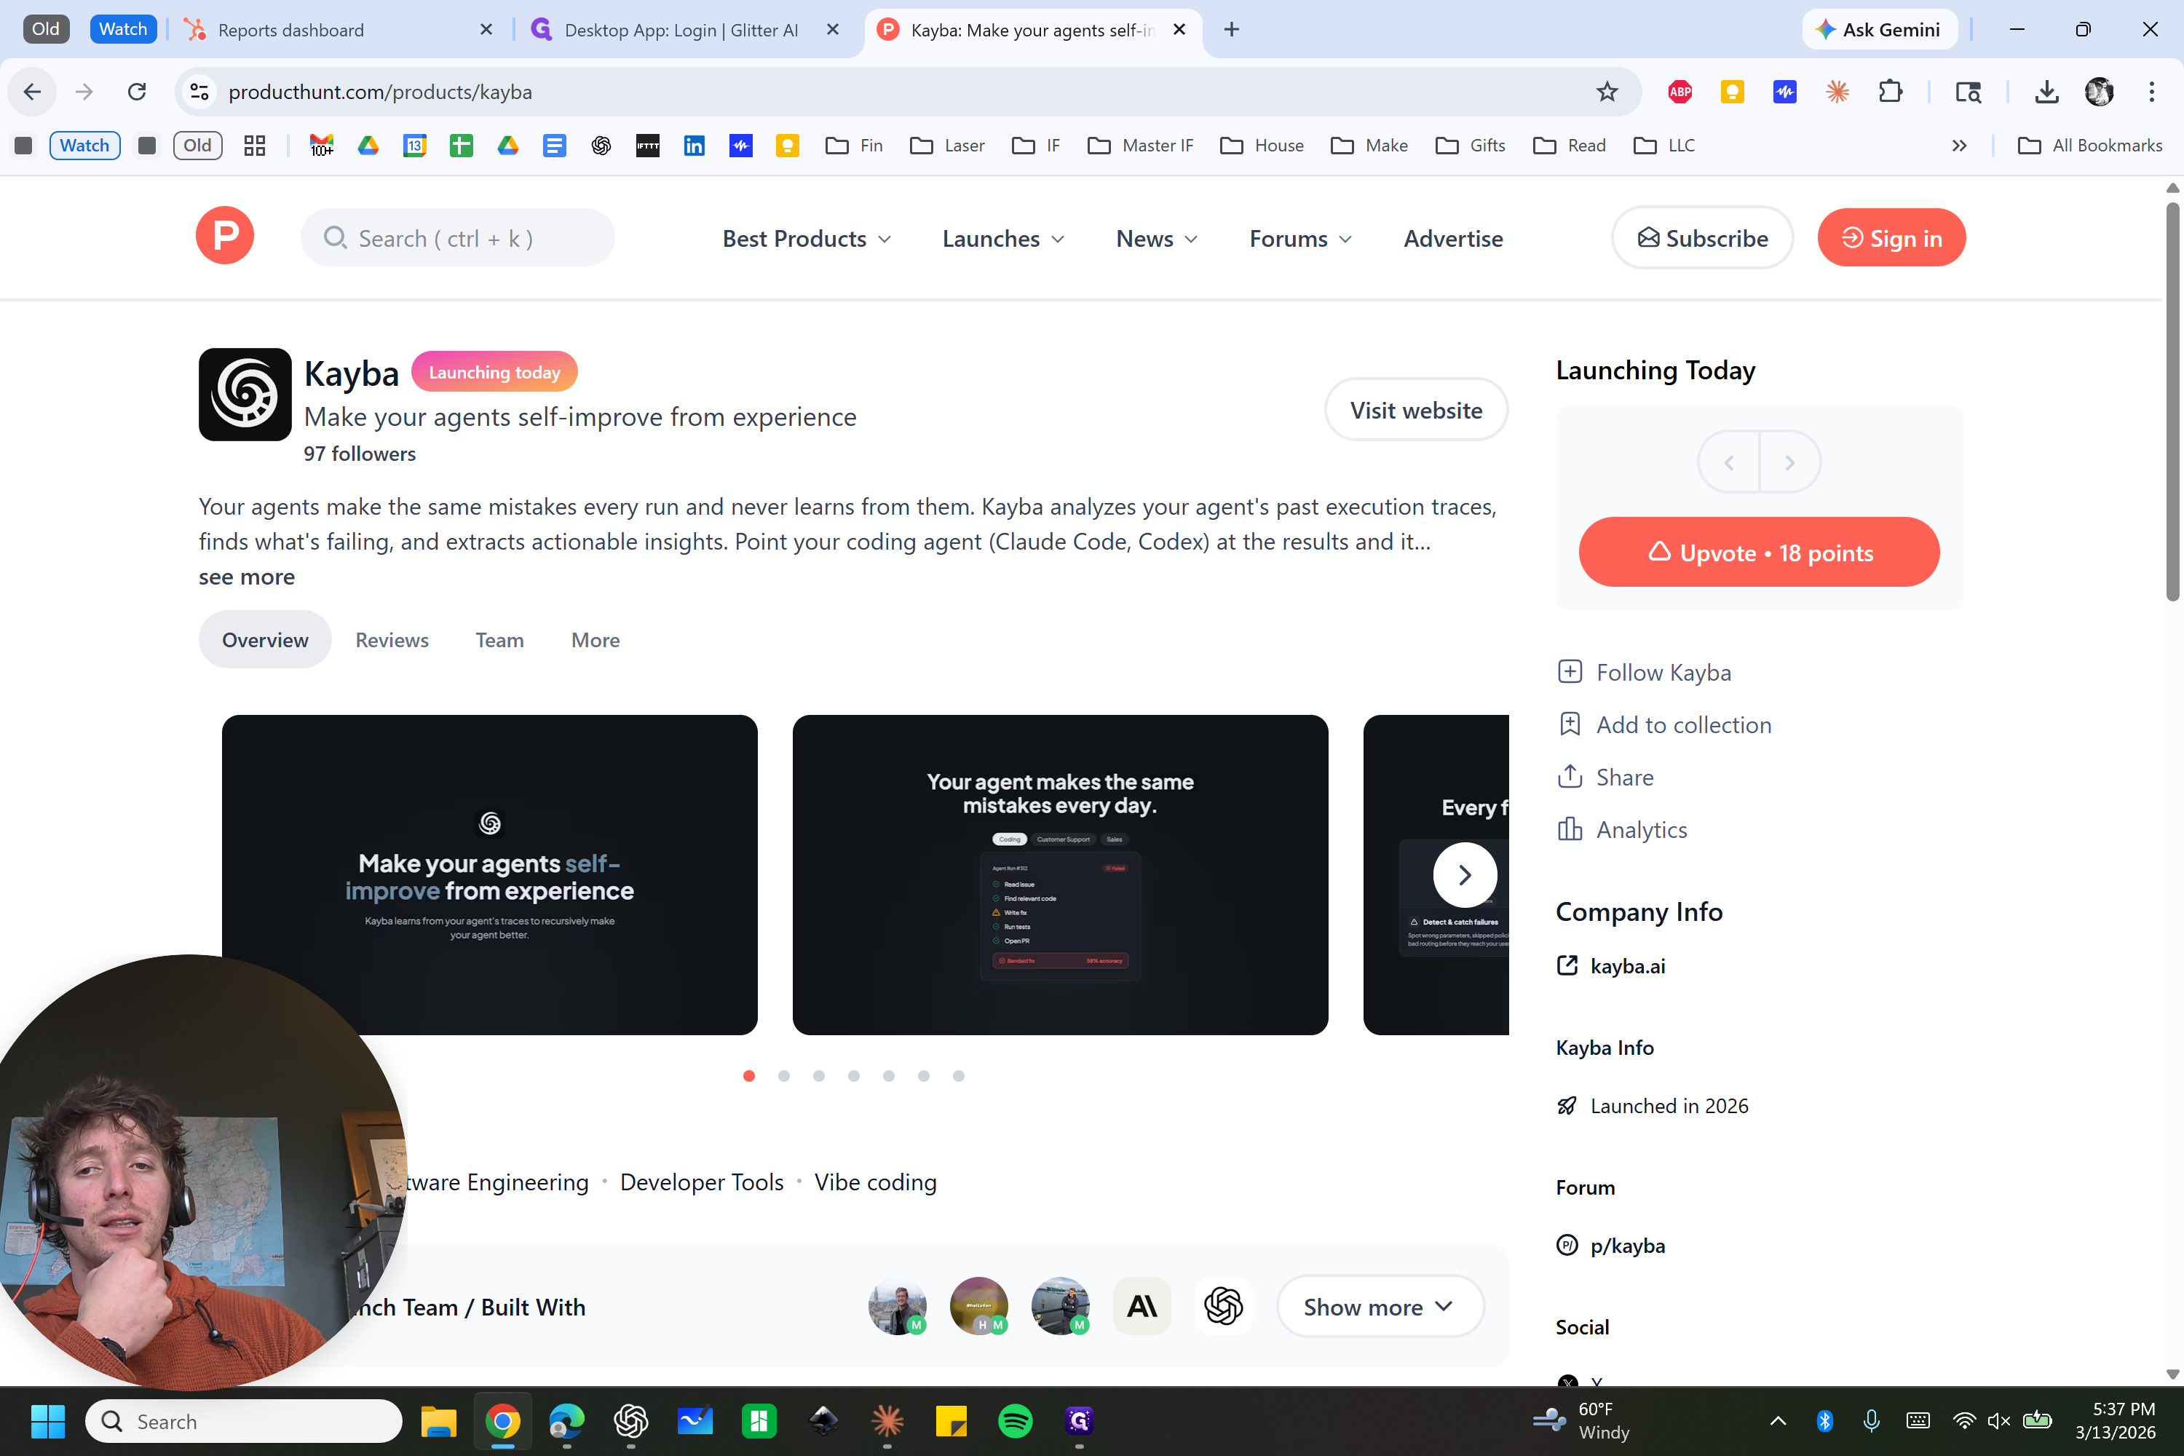Bookmark page with the star icon
Image resolution: width=2184 pixels, height=1456 pixels.
pyautogui.click(x=1607, y=92)
